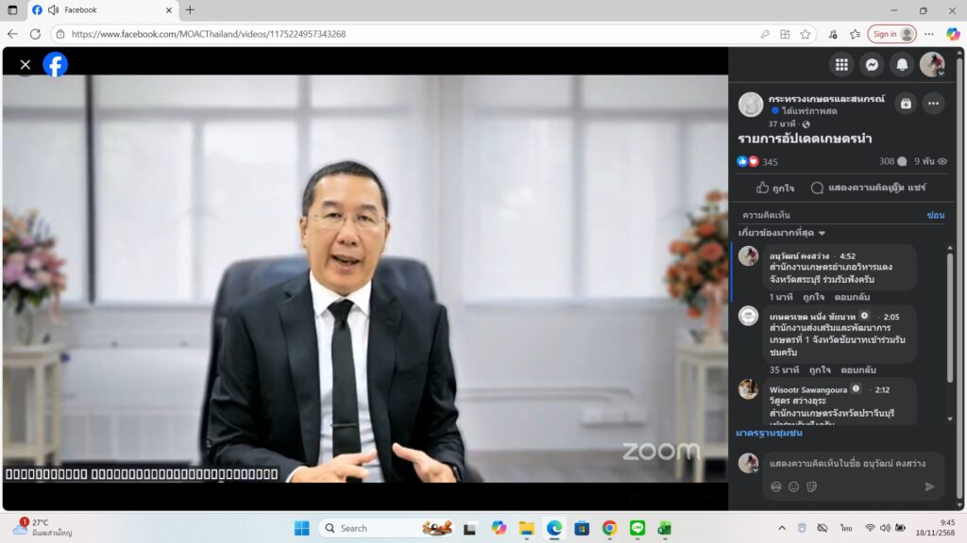Image resolution: width=967 pixels, height=543 pixels.
Task: Hide the comments using ซ่อน link
Action: click(x=935, y=215)
